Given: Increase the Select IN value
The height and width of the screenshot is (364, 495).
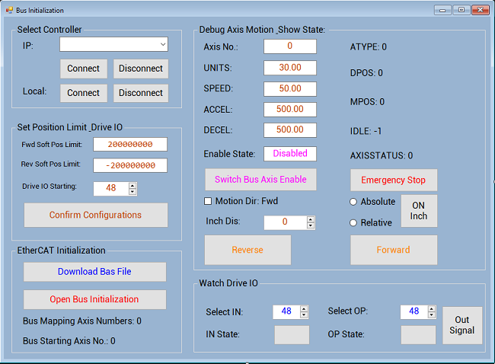Looking at the screenshot, I should 304,308.
